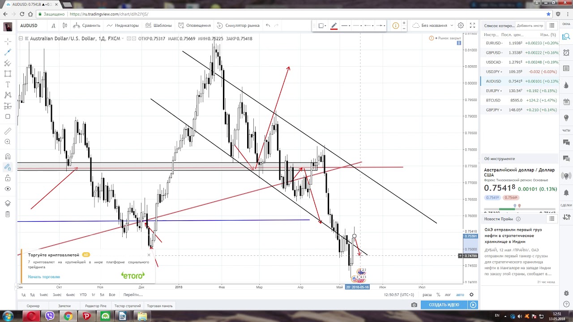This screenshot has width=573, height=322.
Task: Click the 'Начать торговлю' link
Action: pos(44,277)
